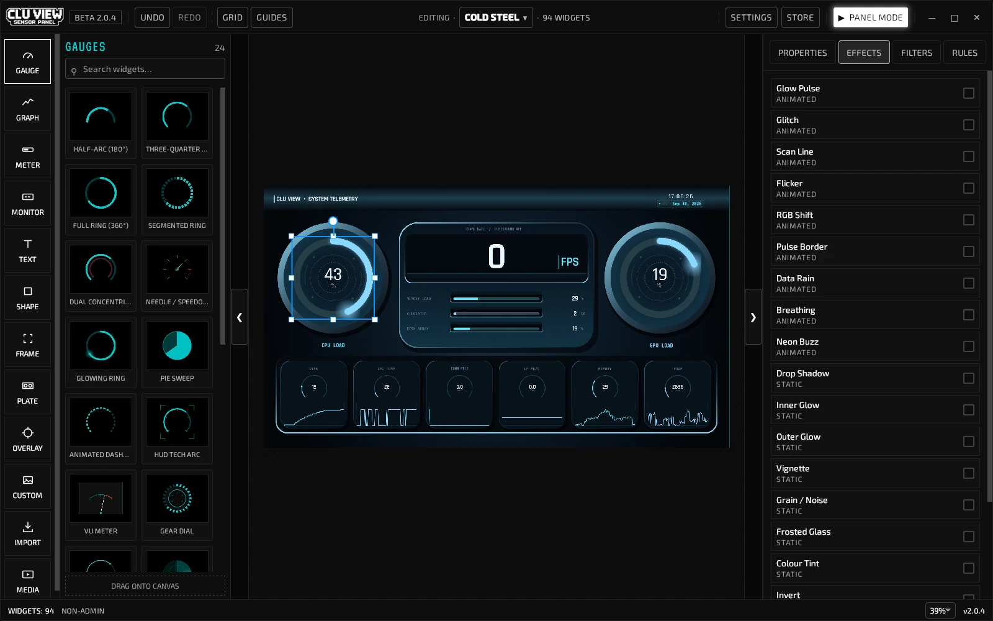Switch to the Filters tab
Screen dimensions: 993x621
(917, 53)
